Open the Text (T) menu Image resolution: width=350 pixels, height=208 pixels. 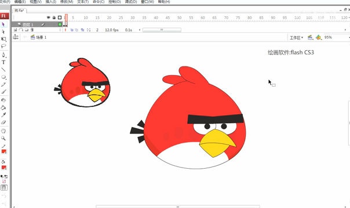83,2
